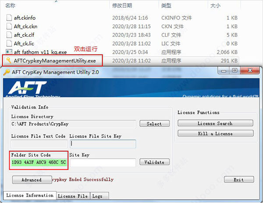Open the License File tab
Image resolution: width=263 pixels, height=203 pixels.
[x=73, y=196]
